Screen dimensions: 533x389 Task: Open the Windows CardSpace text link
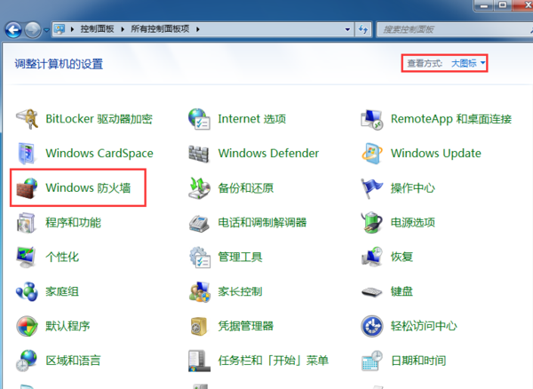click(99, 154)
